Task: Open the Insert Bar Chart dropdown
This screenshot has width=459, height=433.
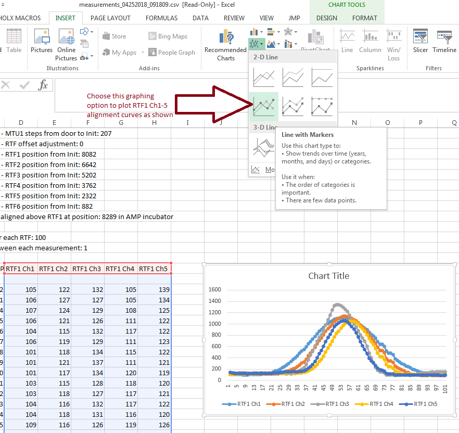Action: pos(273,32)
